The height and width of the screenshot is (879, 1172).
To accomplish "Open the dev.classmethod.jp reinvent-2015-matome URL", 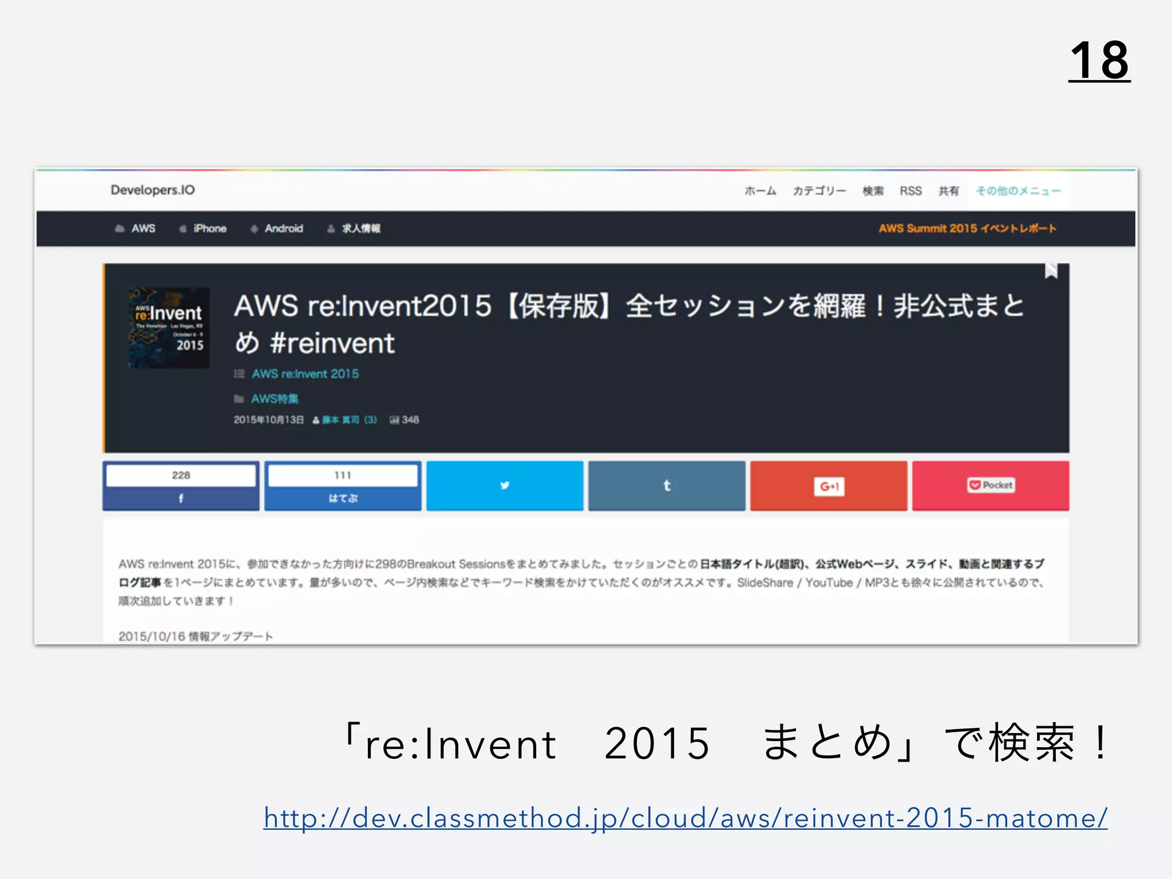I will point(686,818).
